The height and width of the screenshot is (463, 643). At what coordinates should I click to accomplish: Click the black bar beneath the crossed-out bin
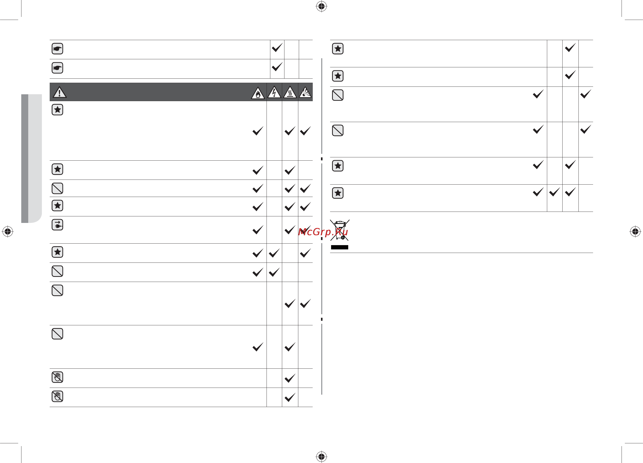340,247
